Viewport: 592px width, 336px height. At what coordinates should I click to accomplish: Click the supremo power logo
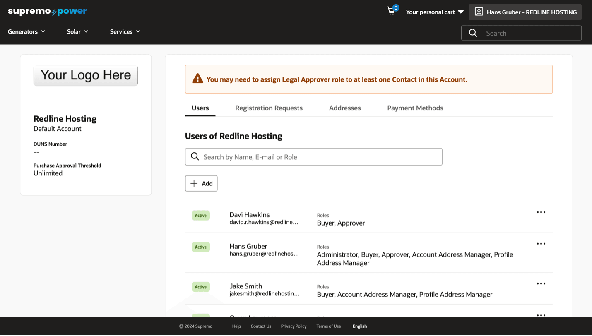click(x=47, y=11)
